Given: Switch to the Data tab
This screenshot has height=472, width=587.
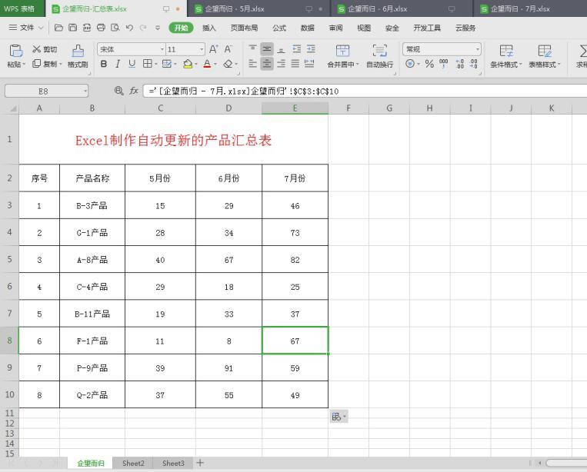Looking at the screenshot, I should pyautogui.click(x=308, y=28).
